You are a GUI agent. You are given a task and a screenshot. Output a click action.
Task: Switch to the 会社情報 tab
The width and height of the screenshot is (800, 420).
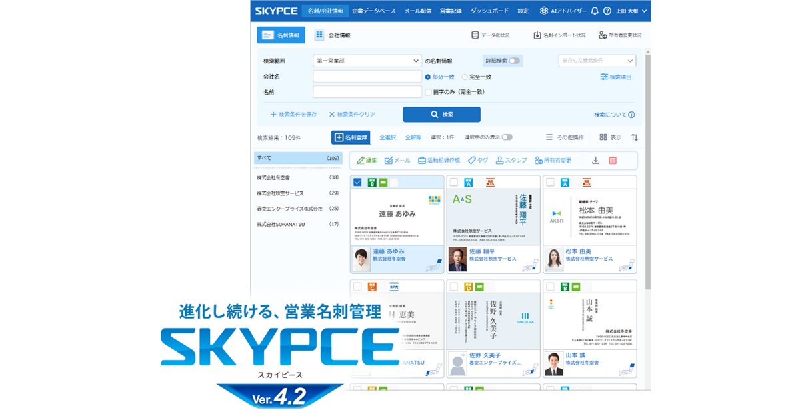click(333, 35)
